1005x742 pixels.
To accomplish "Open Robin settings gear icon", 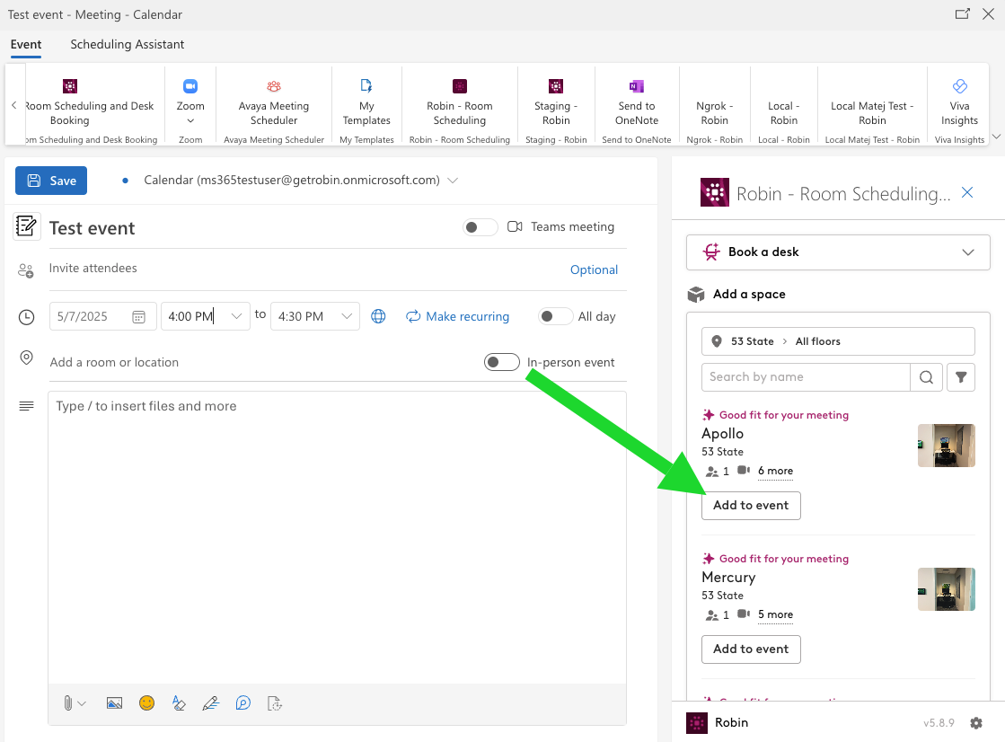I will (x=976, y=723).
